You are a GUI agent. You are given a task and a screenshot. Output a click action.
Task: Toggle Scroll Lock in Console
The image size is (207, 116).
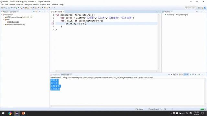pyautogui.click(x=180, y=74)
